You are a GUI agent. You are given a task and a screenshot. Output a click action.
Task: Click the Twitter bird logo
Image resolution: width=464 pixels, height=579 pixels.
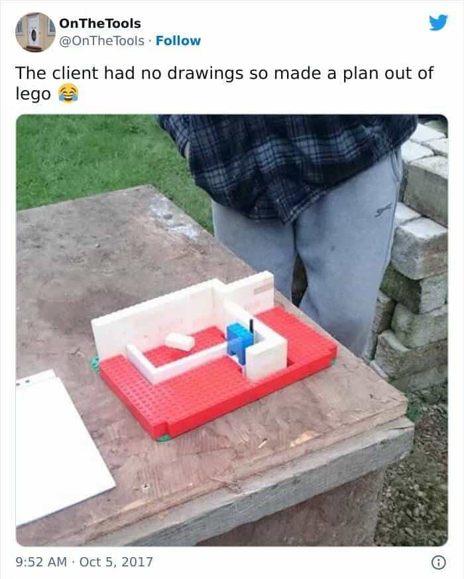point(438,23)
